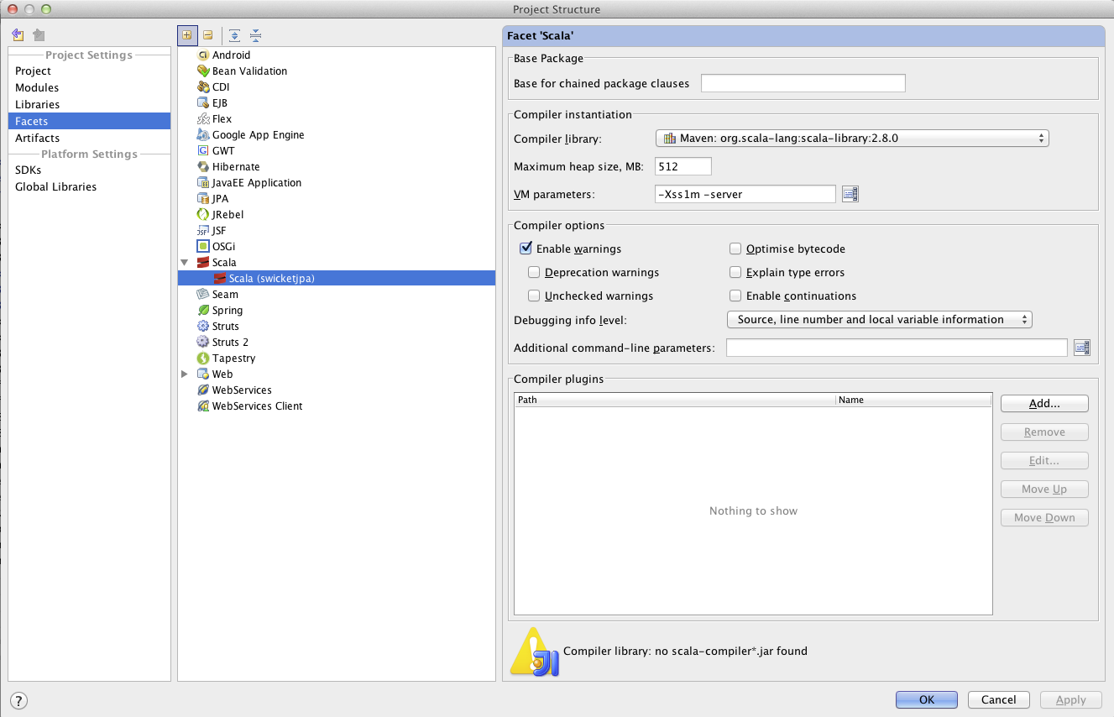The image size is (1114, 717).
Task: Click the remove facet minus button
Action: pyautogui.click(x=207, y=35)
